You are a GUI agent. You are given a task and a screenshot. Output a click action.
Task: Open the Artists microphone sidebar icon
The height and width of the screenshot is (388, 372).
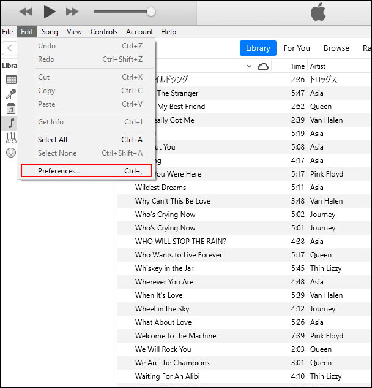coord(11,94)
